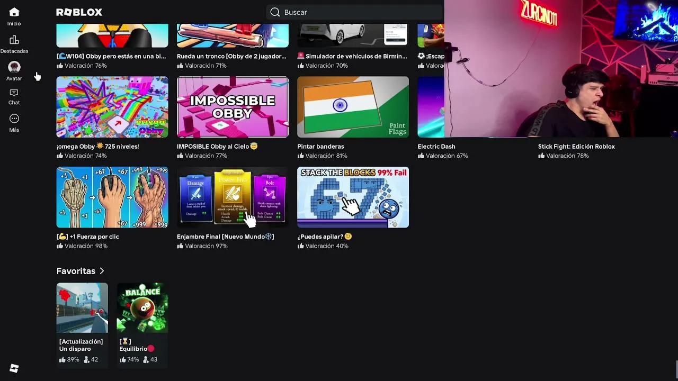Screen dimensions: 678x381
Task: Click 'Valoración 67%' rating text
Action: click(447, 156)
